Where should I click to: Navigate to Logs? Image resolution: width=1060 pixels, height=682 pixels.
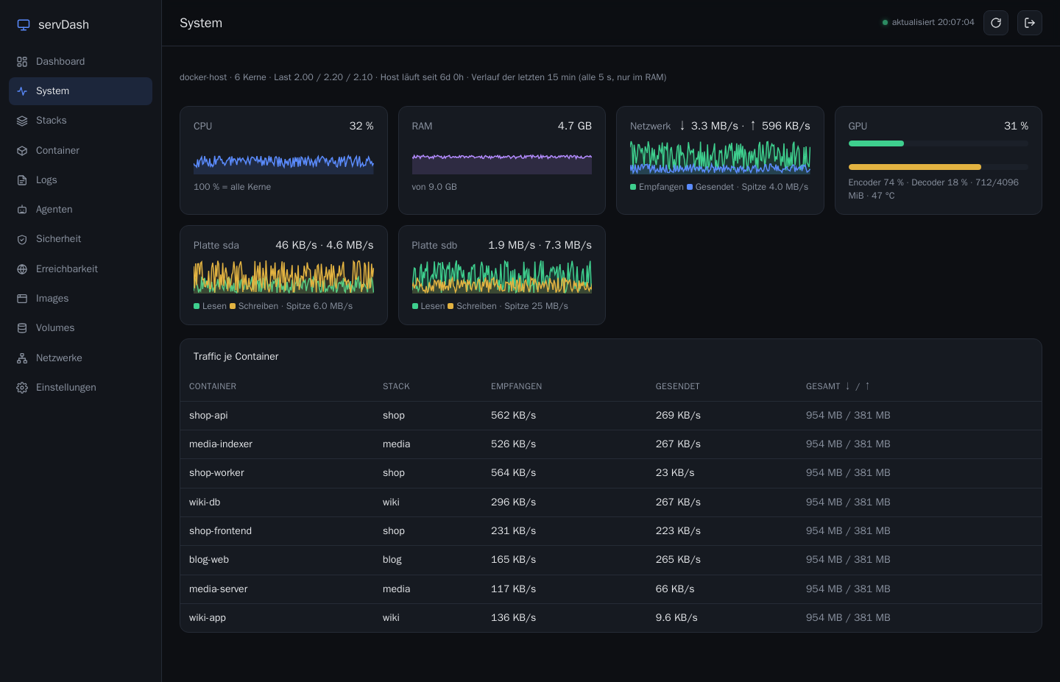pyautogui.click(x=80, y=180)
